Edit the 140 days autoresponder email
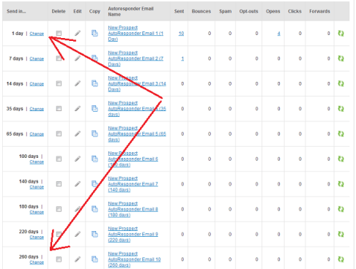The width and height of the screenshot is (356, 269). 78,184
